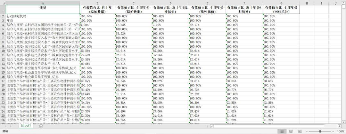Select cell '40.81%' in column E

tap(207, 120)
